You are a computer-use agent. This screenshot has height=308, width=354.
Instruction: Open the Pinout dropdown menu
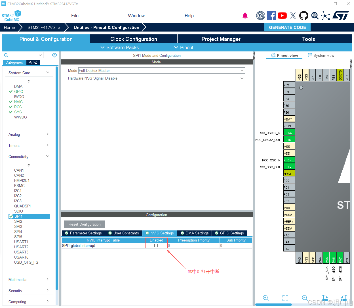point(184,47)
